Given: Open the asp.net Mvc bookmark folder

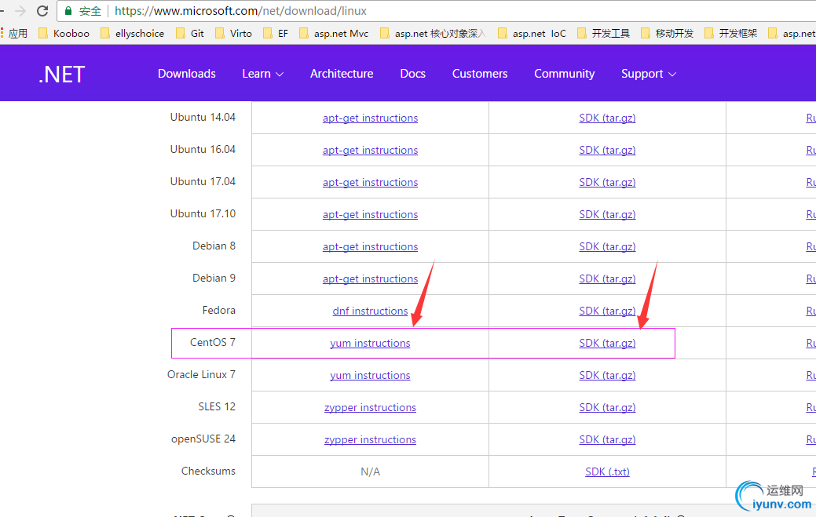Looking at the screenshot, I should pos(334,33).
